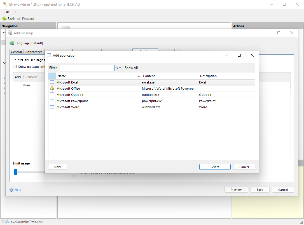
Task: Click the Microsoft Excel application icon
Action: (52, 82)
